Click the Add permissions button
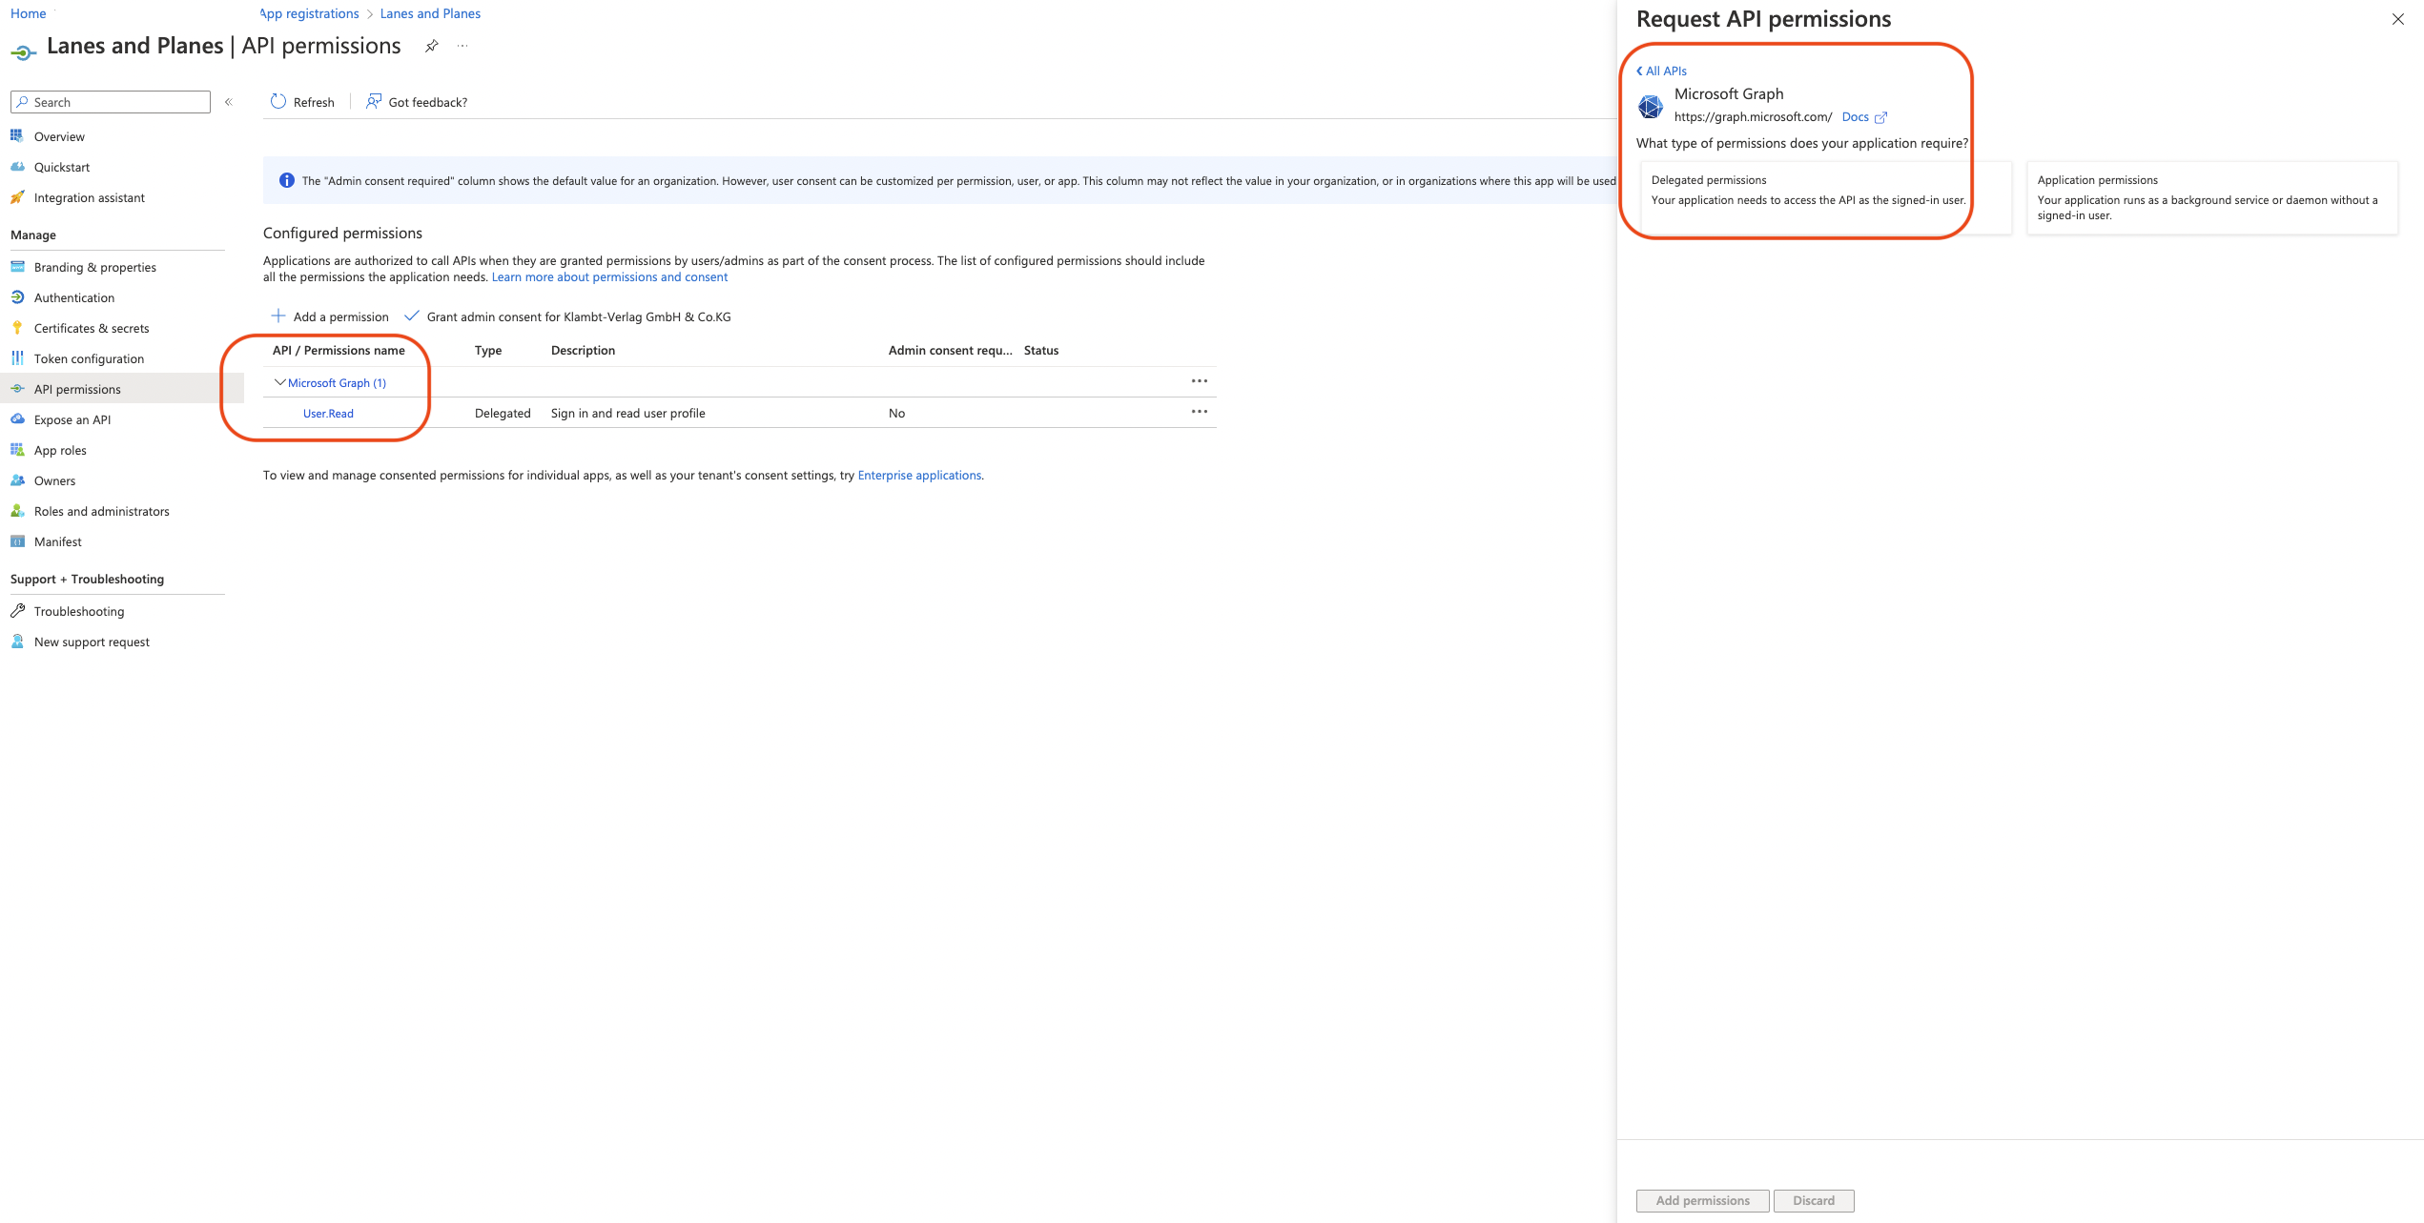The height and width of the screenshot is (1223, 2424). tap(1702, 1200)
